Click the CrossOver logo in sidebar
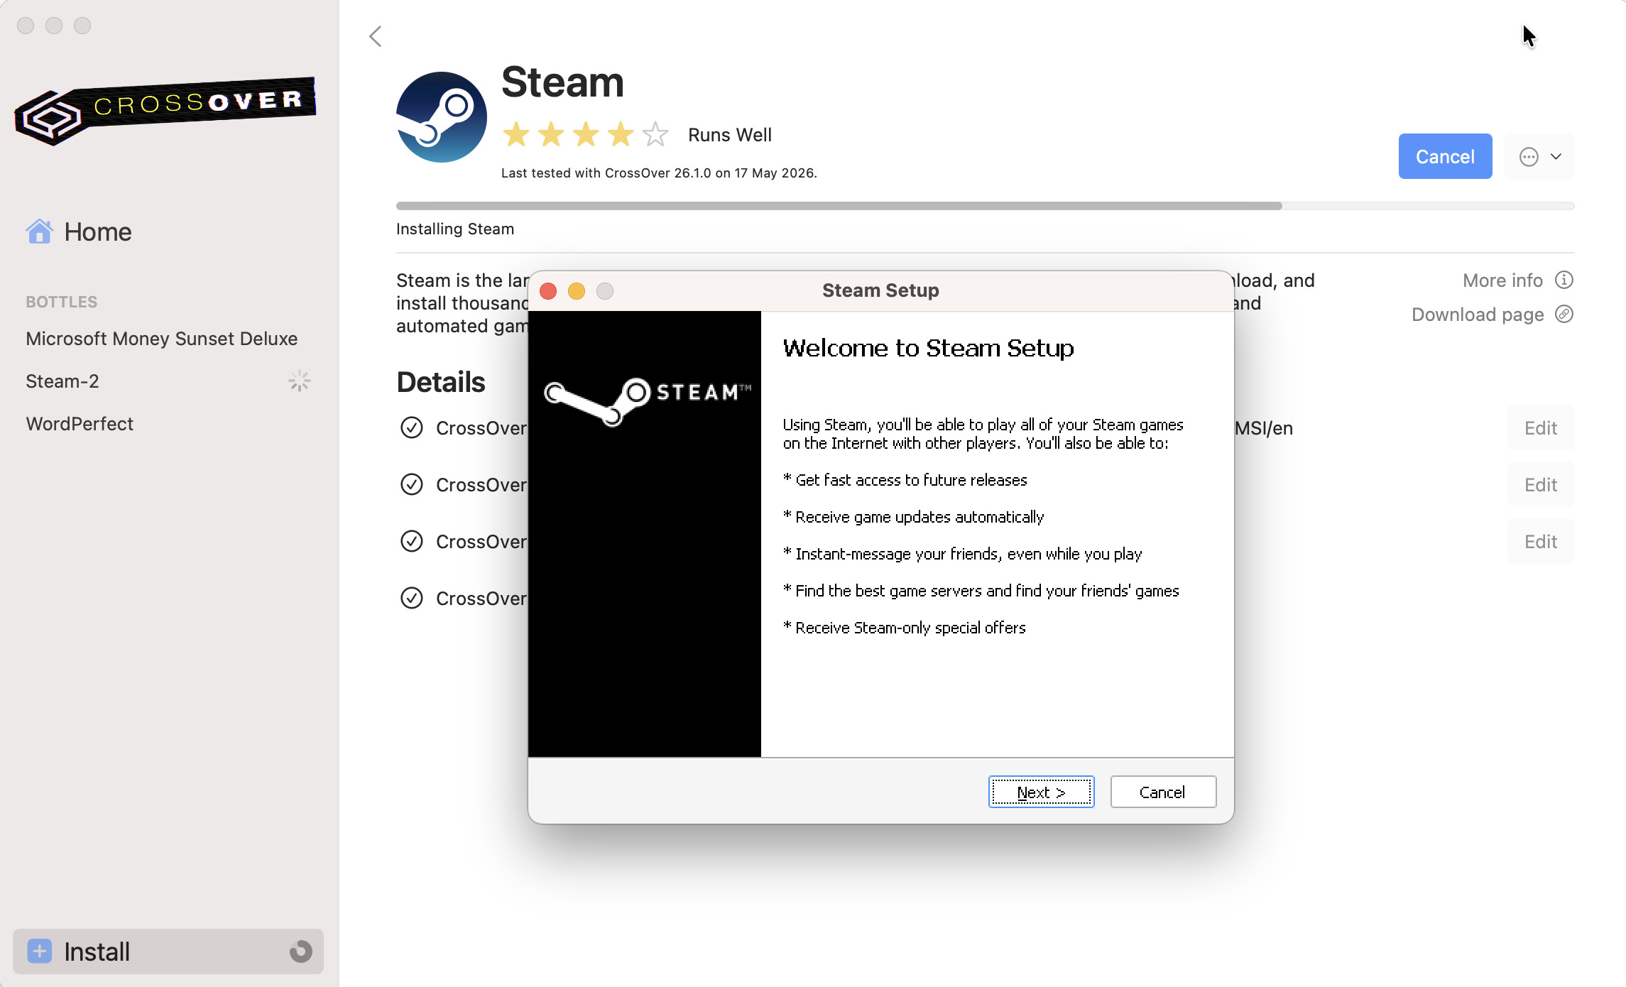The height and width of the screenshot is (987, 1626). click(x=165, y=111)
